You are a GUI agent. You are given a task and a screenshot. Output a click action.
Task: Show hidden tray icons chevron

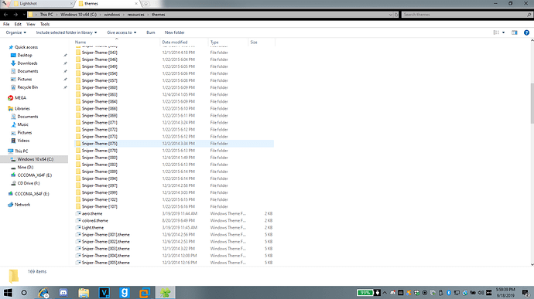click(x=385, y=293)
